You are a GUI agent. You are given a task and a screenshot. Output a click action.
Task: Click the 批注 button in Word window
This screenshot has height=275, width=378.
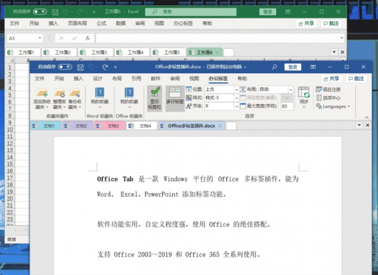[356, 78]
